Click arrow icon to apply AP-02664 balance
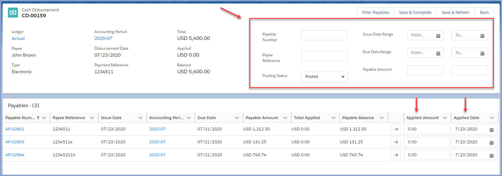502x176 pixels. pyautogui.click(x=396, y=155)
